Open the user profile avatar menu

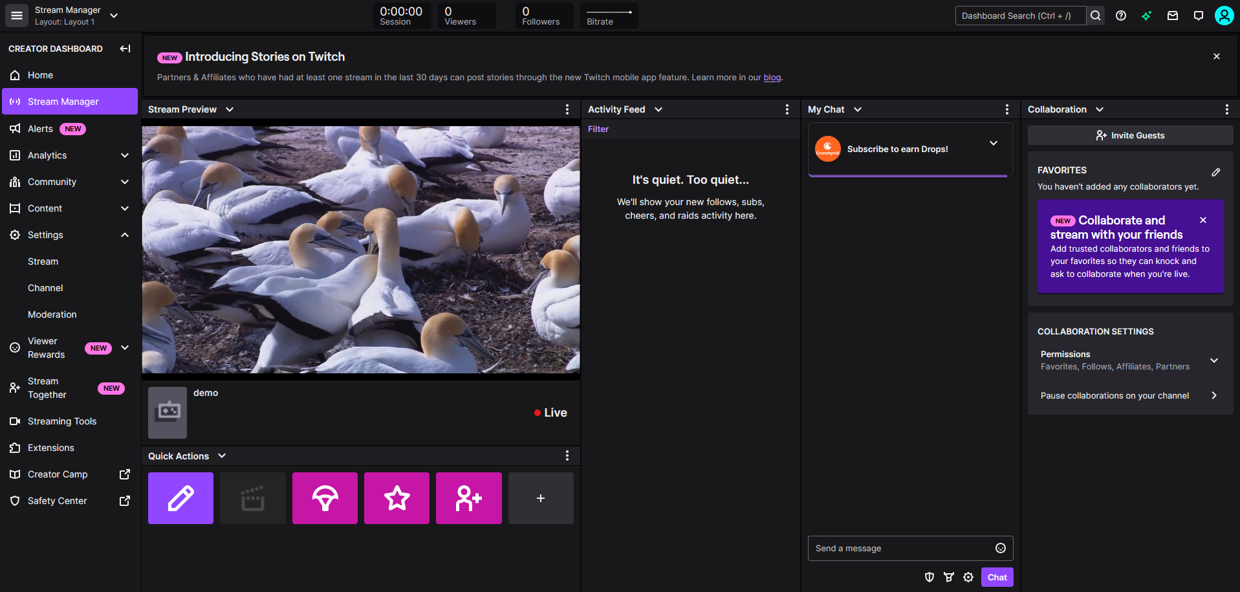(x=1224, y=16)
